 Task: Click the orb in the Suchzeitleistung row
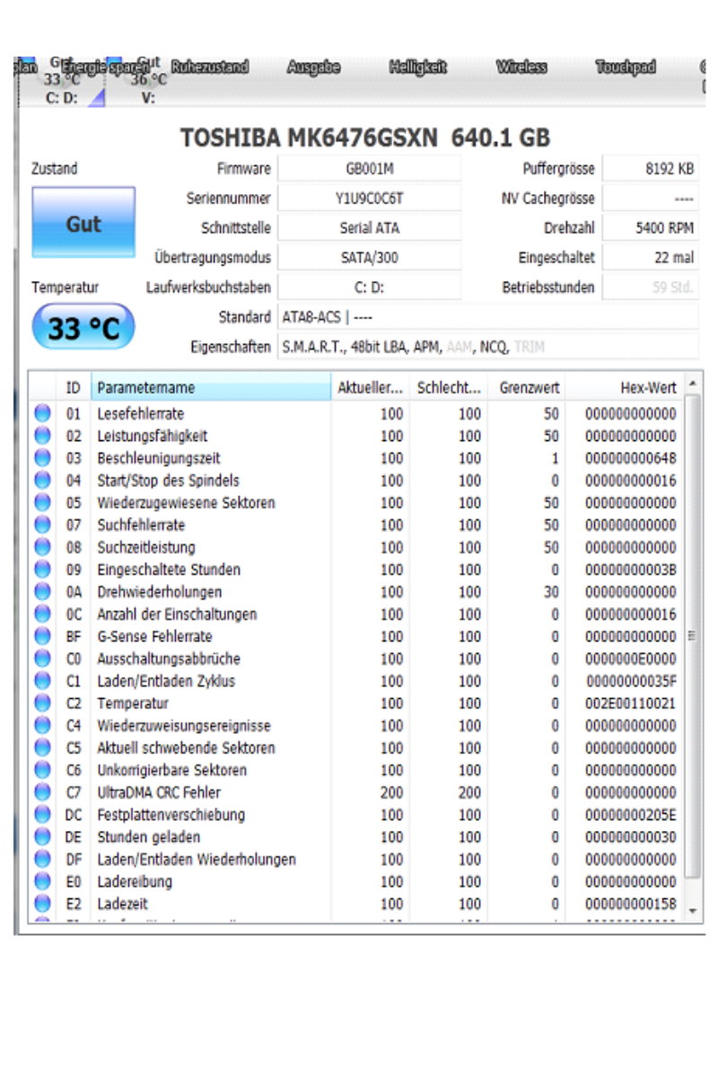(42, 547)
